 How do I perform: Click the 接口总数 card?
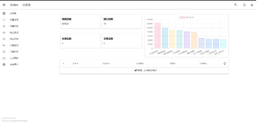click(122, 21)
